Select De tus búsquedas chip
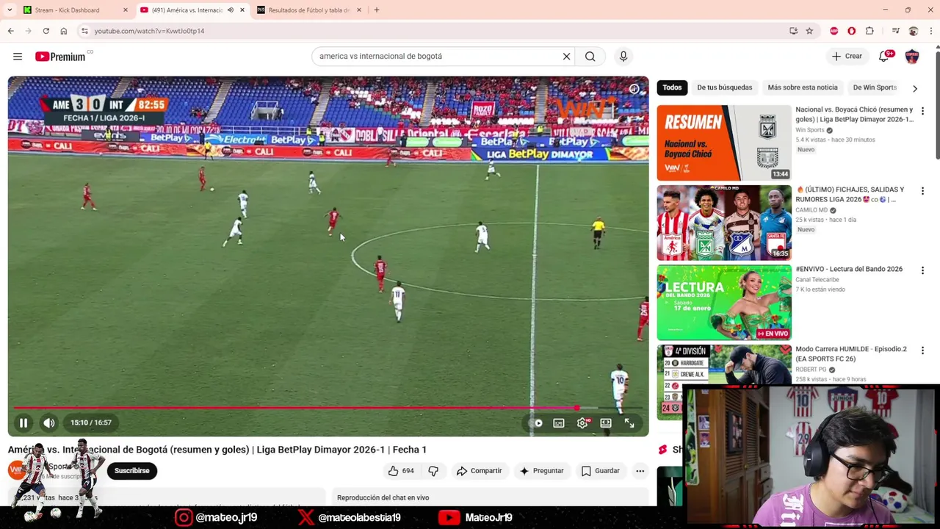Viewport: 940px width, 529px height. [x=724, y=87]
